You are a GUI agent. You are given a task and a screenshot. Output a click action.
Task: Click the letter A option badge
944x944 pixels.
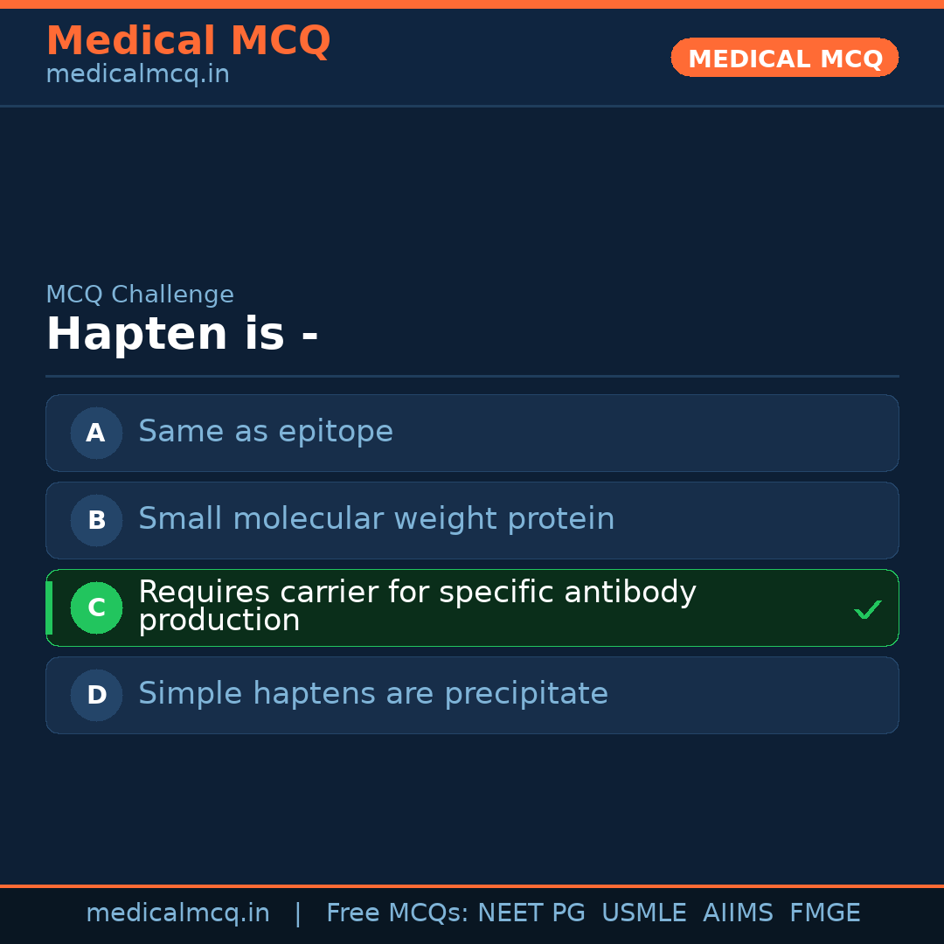click(96, 433)
